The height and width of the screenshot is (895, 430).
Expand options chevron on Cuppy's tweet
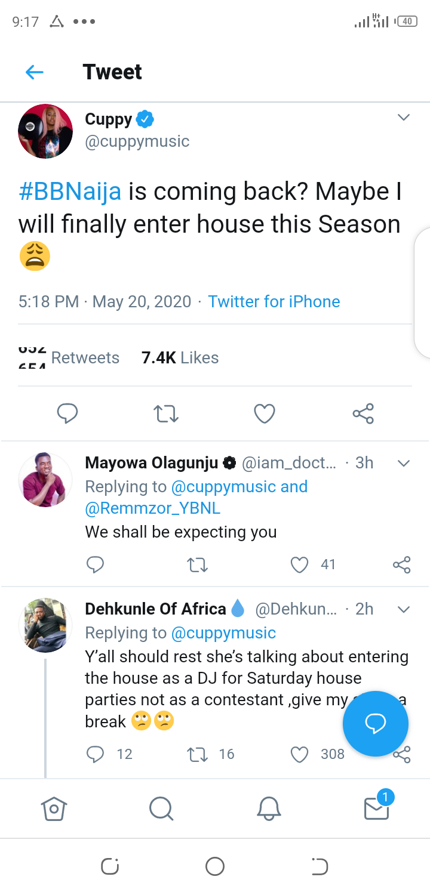[x=404, y=118]
